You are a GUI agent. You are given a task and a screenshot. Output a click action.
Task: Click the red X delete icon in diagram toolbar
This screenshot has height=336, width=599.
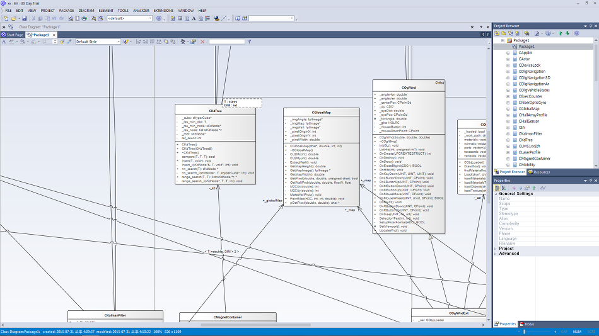point(202,42)
